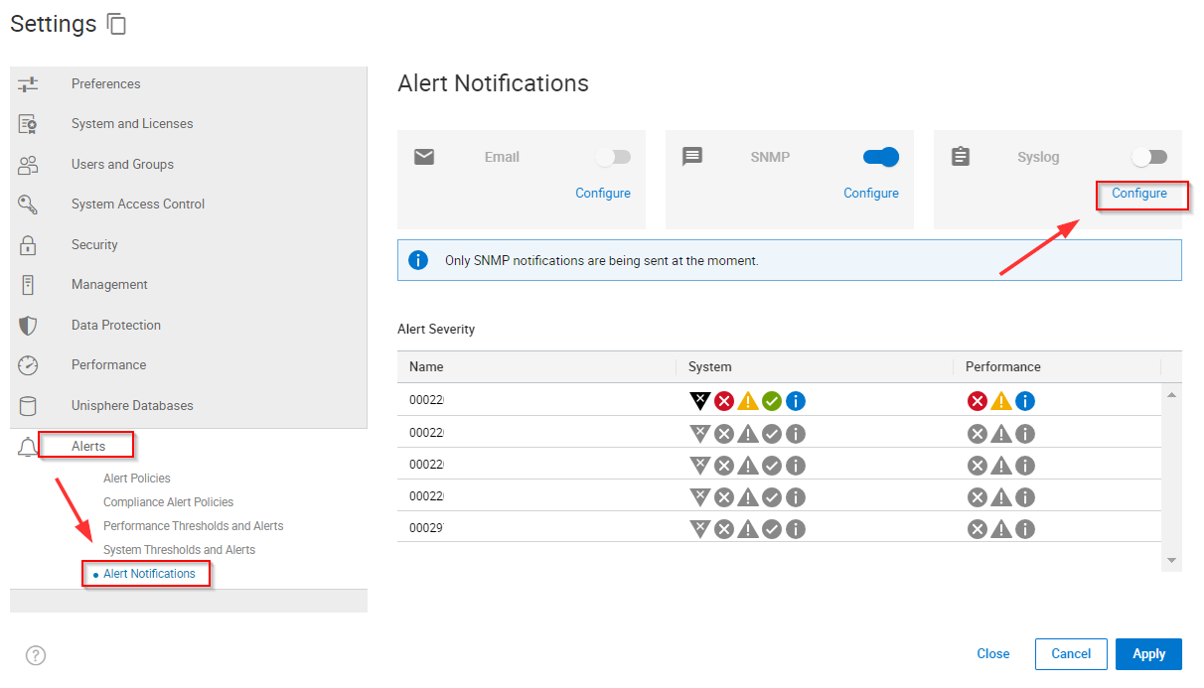Collapse the Alerts section in sidebar
The image size is (1204, 688).
click(88, 447)
